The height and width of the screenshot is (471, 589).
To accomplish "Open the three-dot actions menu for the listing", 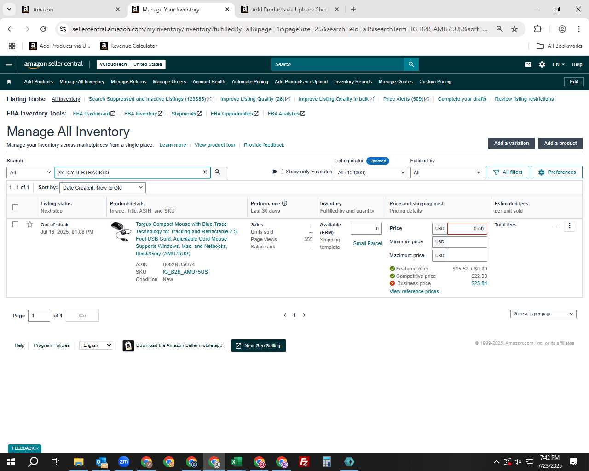I will [x=569, y=226].
